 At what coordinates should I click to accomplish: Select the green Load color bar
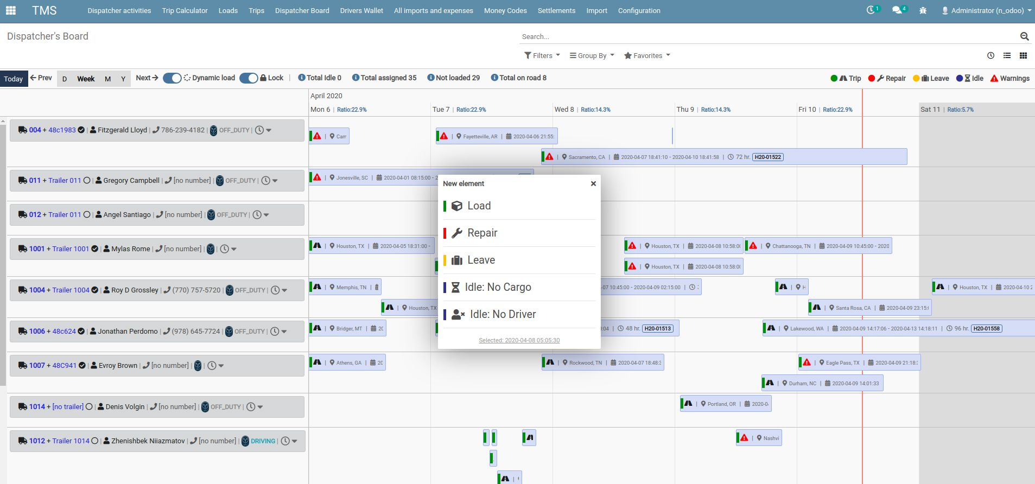coord(445,206)
